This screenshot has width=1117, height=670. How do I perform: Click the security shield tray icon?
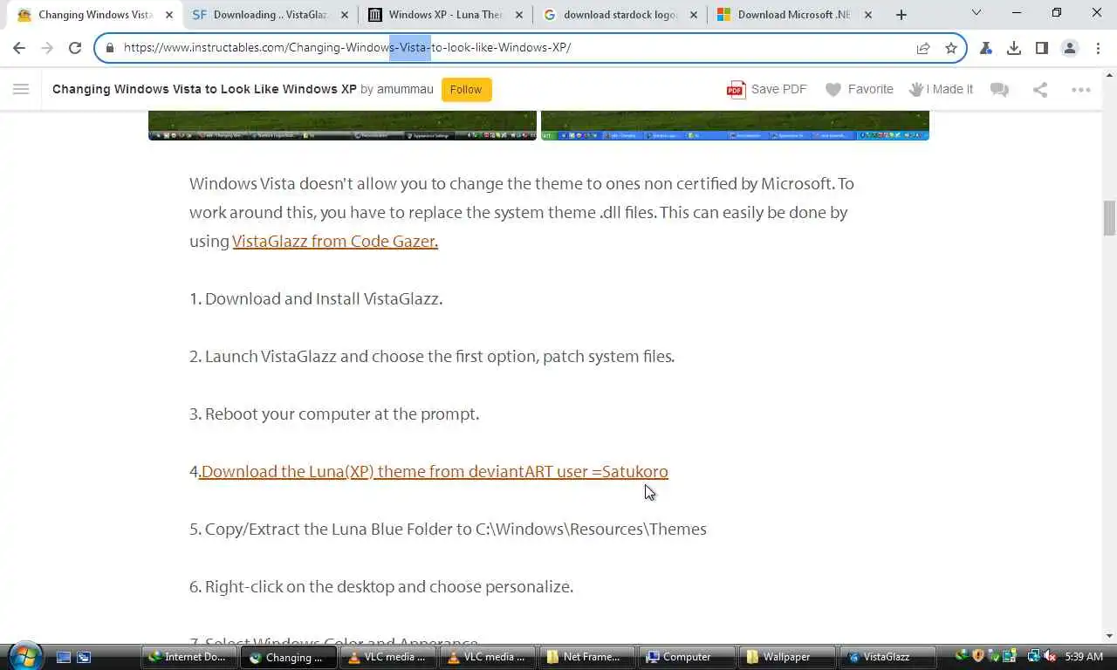point(978,657)
